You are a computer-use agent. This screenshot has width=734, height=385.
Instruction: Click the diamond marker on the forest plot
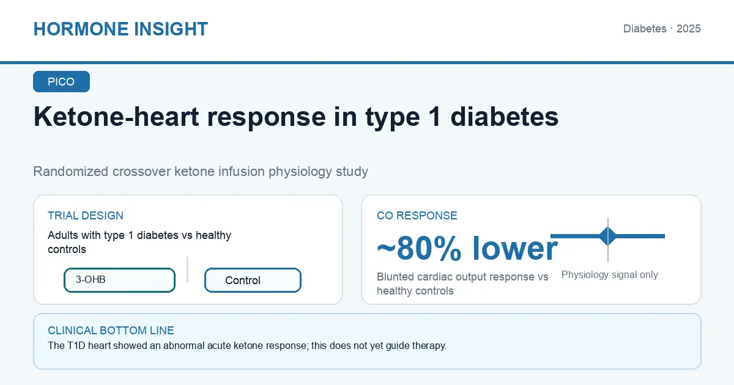(x=608, y=236)
